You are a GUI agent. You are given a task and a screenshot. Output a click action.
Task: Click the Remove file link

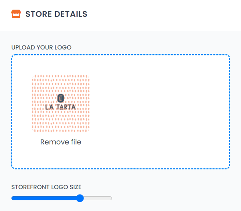pos(61,142)
